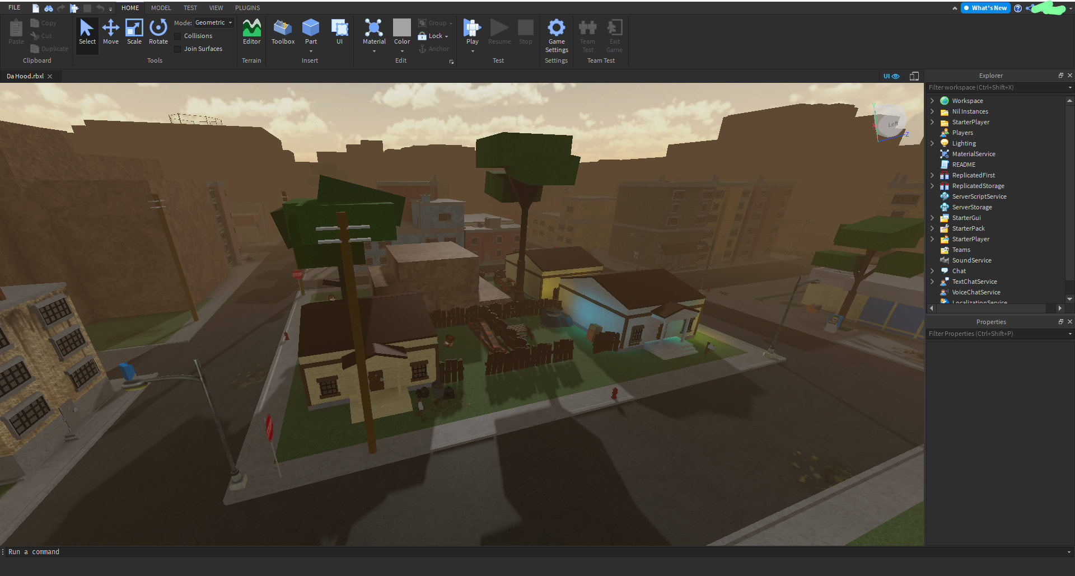Open the Part type dropdown arrow
This screenshot has width=1075, height=576.
click(311, 51)
